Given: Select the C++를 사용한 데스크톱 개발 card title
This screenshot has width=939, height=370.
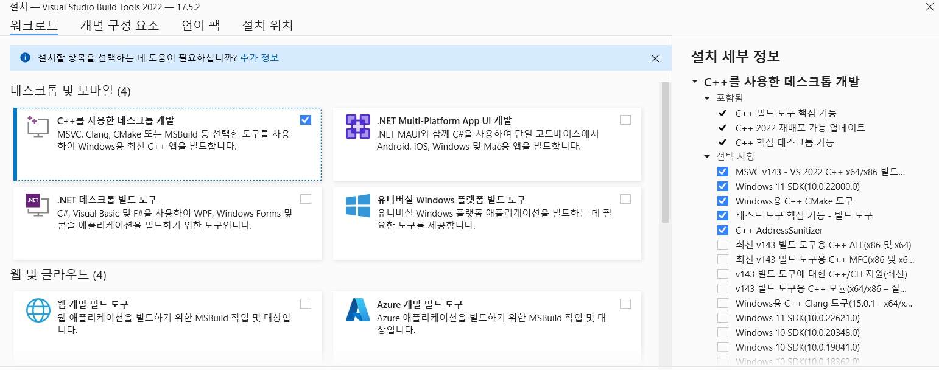Looking at the screenshot, I should pos(115,120).
